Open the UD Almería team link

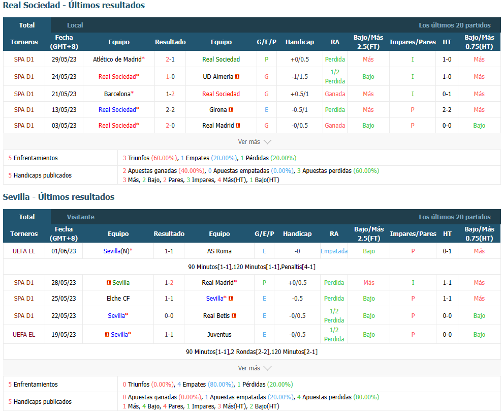(218, 77)
